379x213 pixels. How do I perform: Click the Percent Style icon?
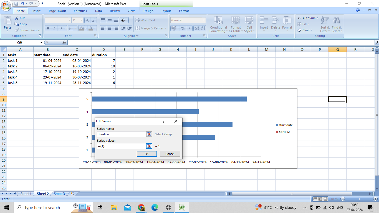(x=183, y=28)
